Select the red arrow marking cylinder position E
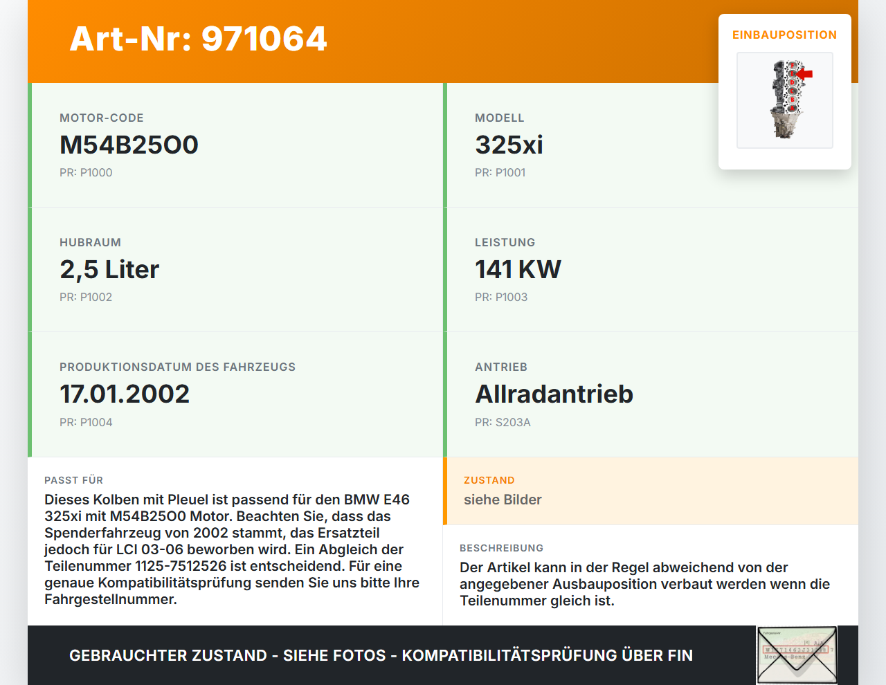The height and width of the screenshot is (685, 886). 805,74
